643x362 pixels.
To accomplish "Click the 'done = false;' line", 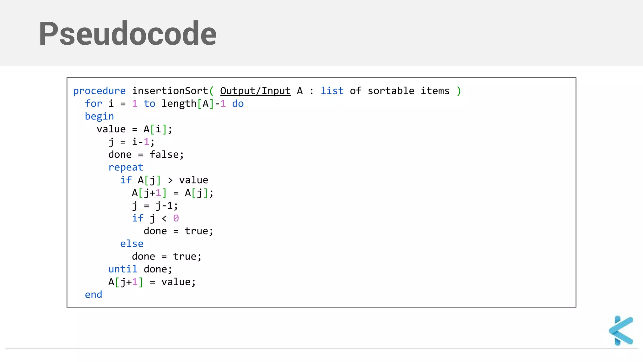I will pyautogui.click(x=146, y=155).
